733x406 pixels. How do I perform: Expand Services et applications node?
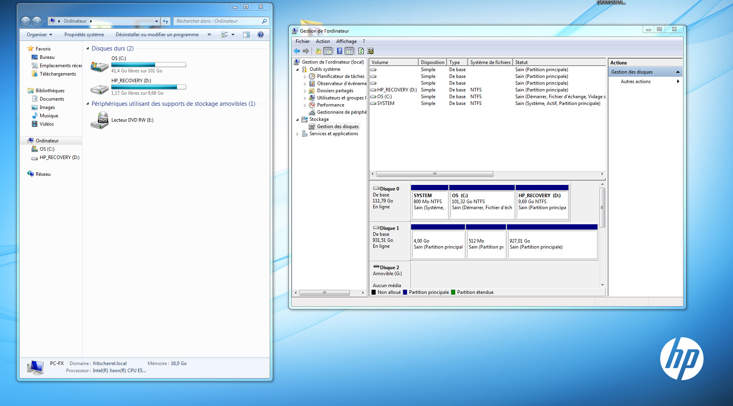point(297,134)
